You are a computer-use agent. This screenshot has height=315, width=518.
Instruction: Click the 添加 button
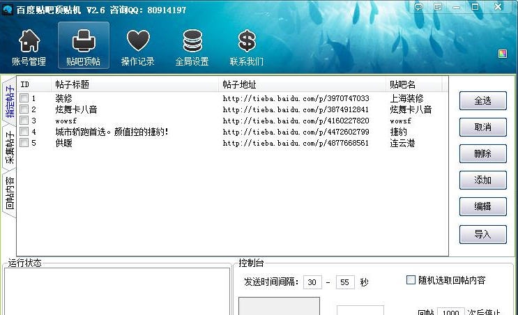click(482, 180)
